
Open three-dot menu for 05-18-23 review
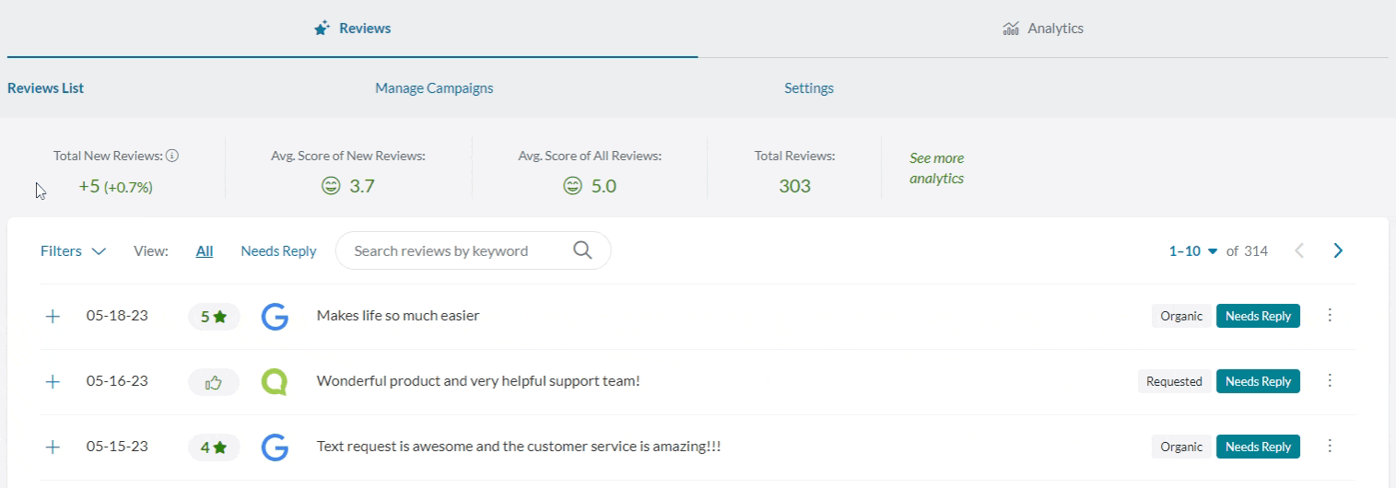tap(1329, 316)
